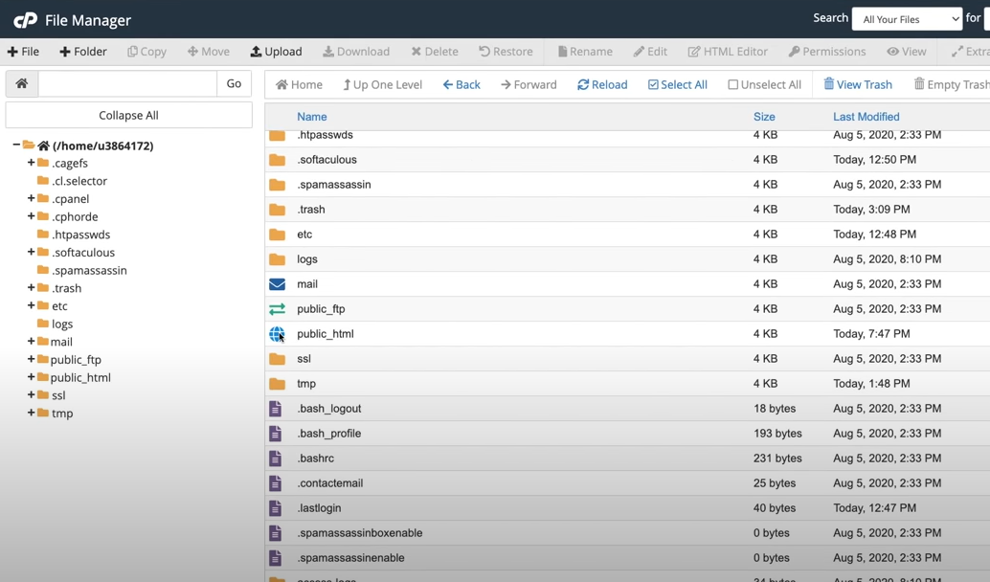Open the mail folder from the file list

306,283
